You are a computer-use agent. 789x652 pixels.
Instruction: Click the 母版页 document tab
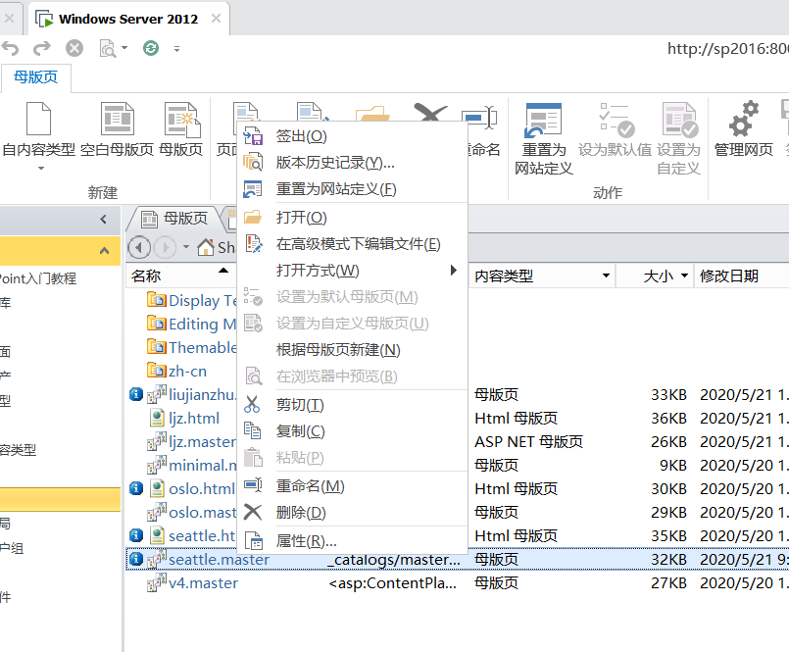pyautogui.click(x=175, y=219)
